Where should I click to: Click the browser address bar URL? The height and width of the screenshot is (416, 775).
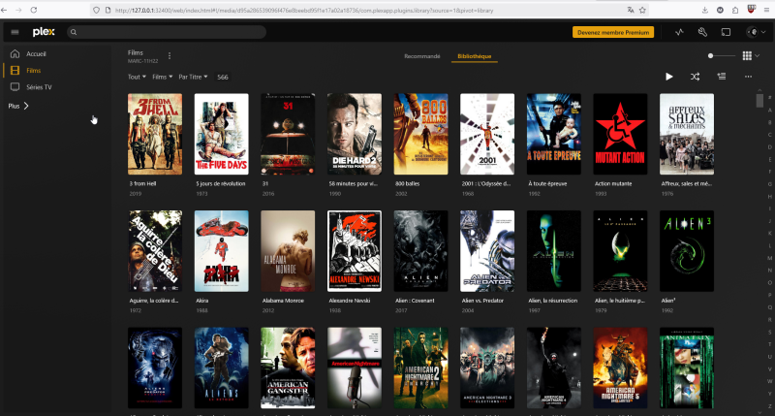pos(304,11)
